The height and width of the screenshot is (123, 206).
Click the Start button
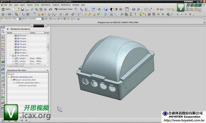[x=6, y=9]
